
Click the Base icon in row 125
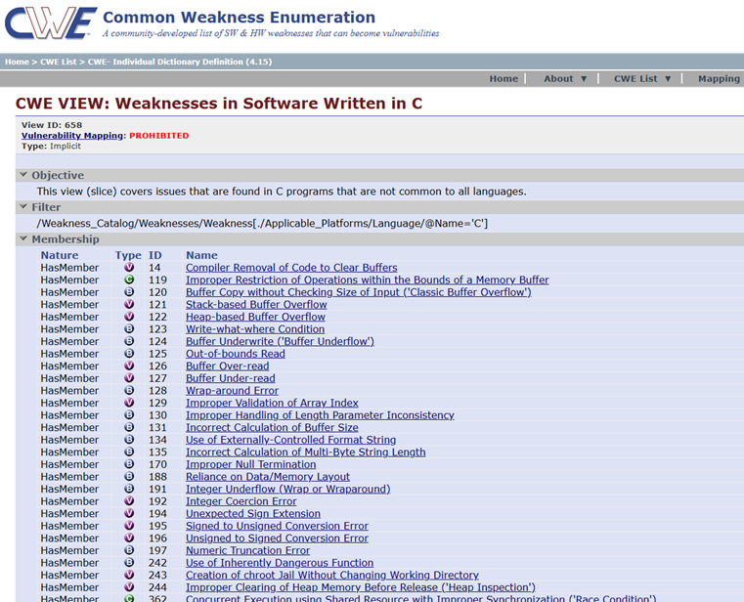[x=129, y=354]
